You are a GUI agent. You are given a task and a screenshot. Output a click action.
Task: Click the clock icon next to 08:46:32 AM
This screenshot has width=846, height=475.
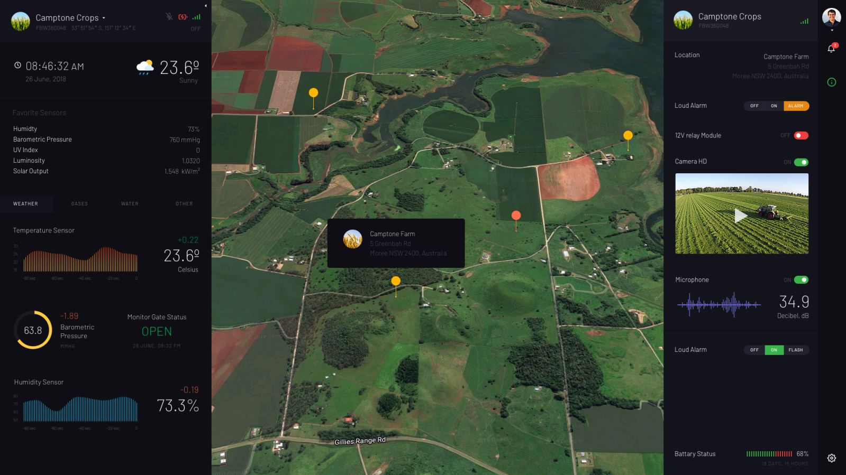[17, 66]
